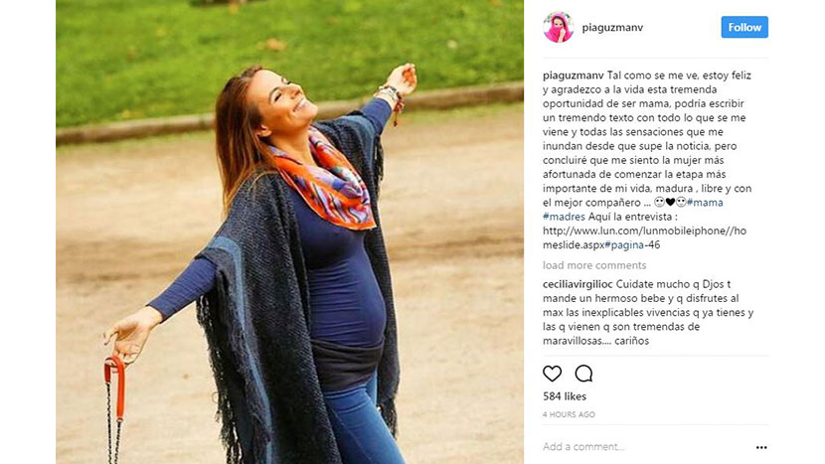The width and height of the screenshot is (825, 464).
Task: Open the pregnant woman post photo
Action: click(x=290, y=232)
